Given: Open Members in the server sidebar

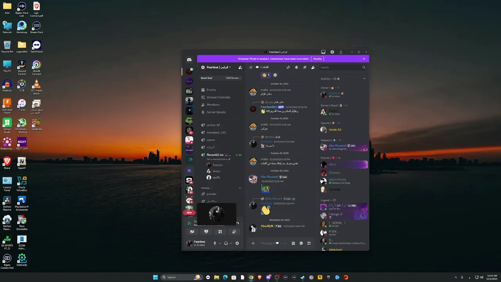Looking at the screenshot, I should pos(220,105).
